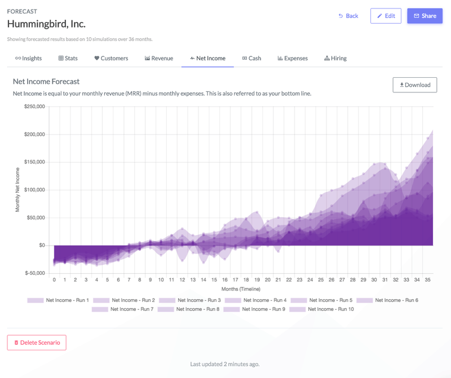451x378 pixels.
Task: Click the Edit button
Action: pyautogui.click(x=386, y=16)
